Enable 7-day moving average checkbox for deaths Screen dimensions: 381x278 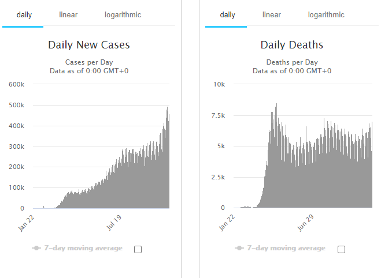pyautogui.click(x=341, y=249)
